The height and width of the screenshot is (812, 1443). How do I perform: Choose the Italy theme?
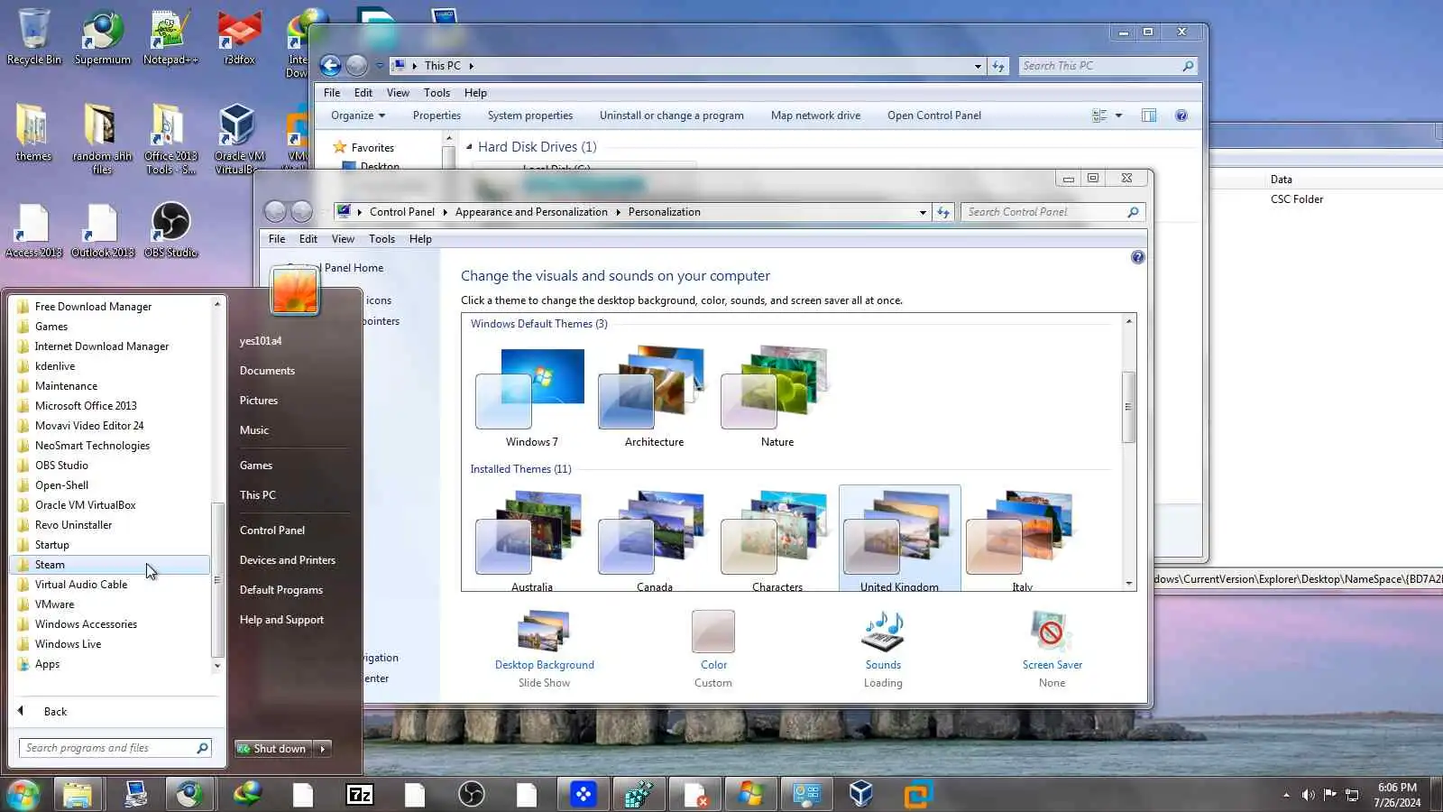coord(1022,540)
